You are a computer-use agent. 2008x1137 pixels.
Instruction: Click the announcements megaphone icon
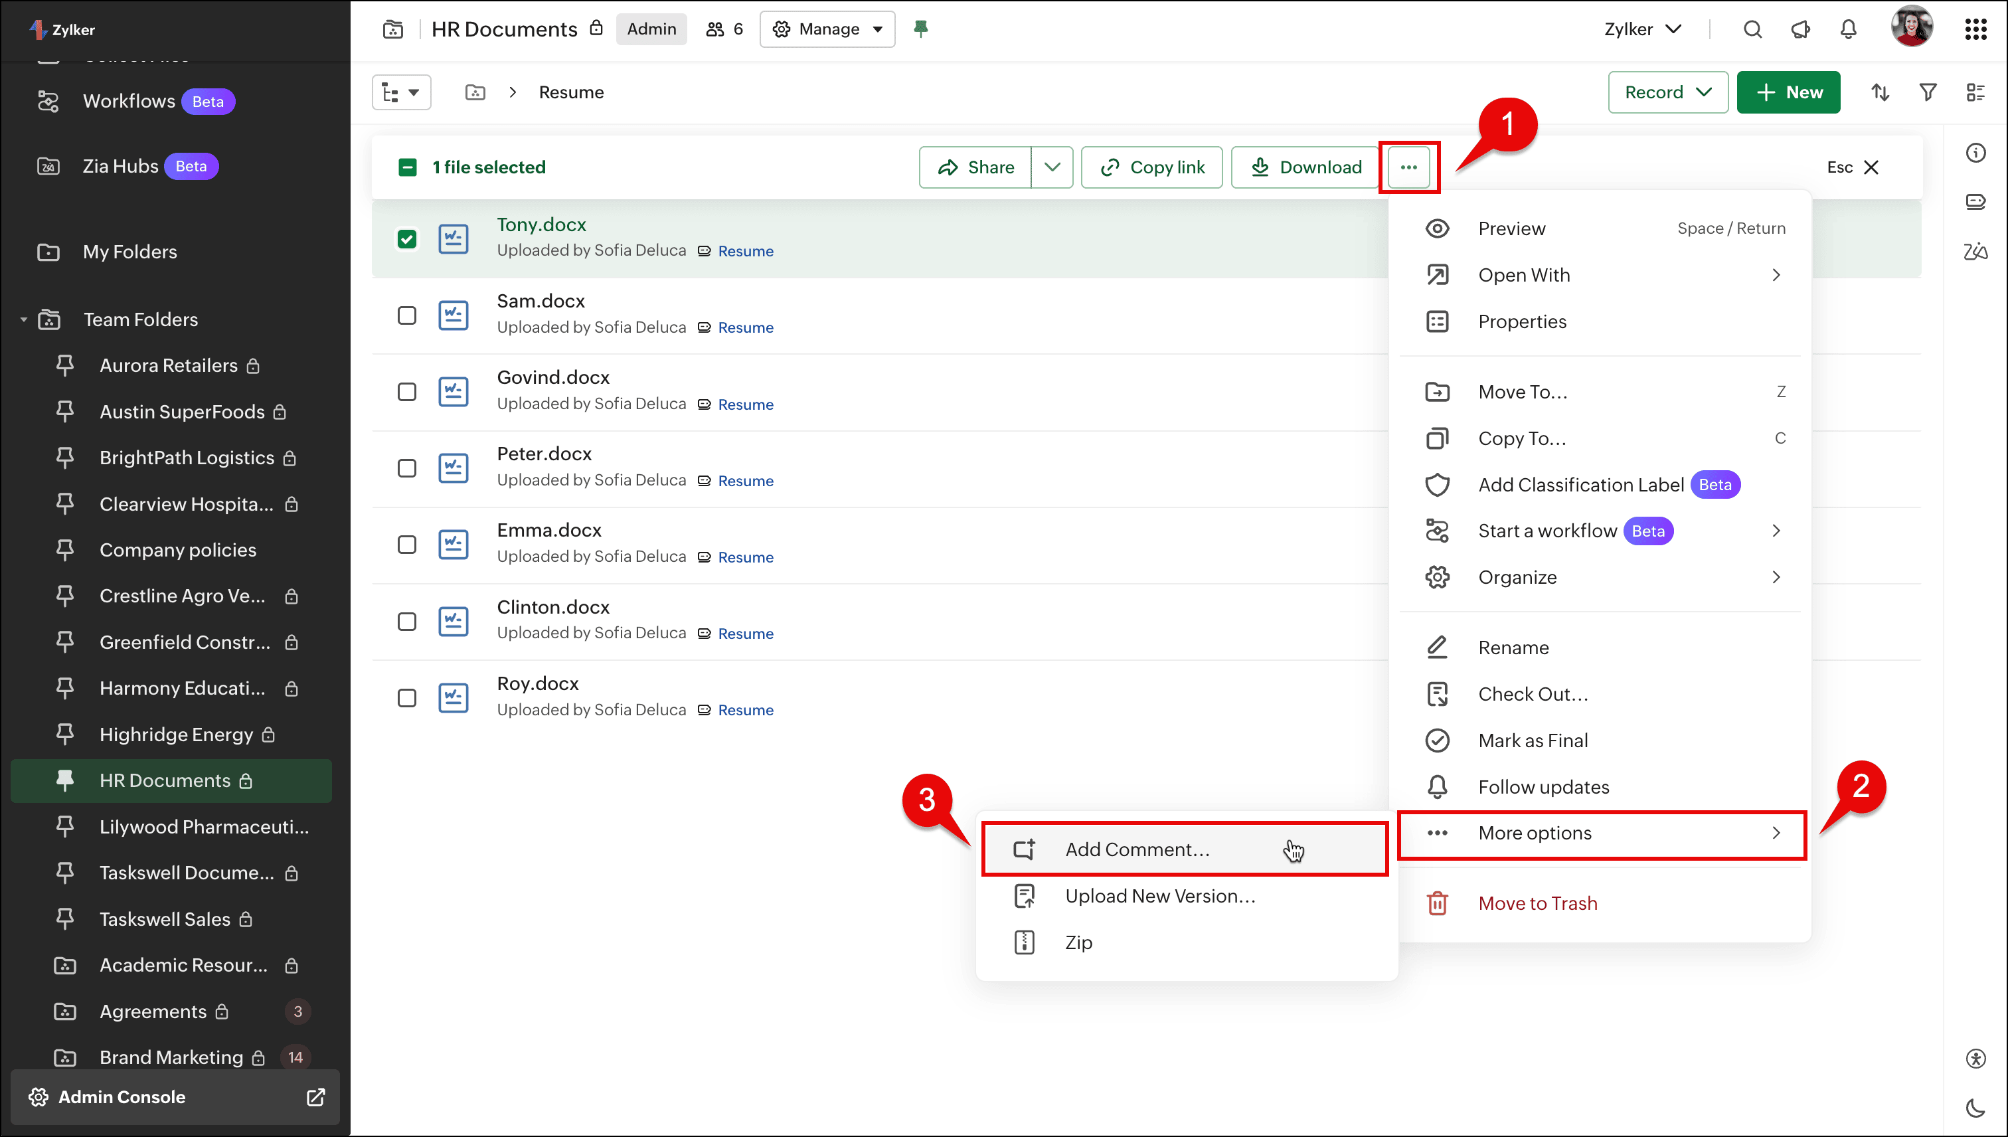click(x=1800, y=30)
